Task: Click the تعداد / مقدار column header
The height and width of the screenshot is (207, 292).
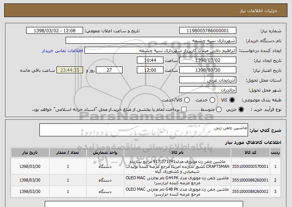Action: [x=68, y=153]
